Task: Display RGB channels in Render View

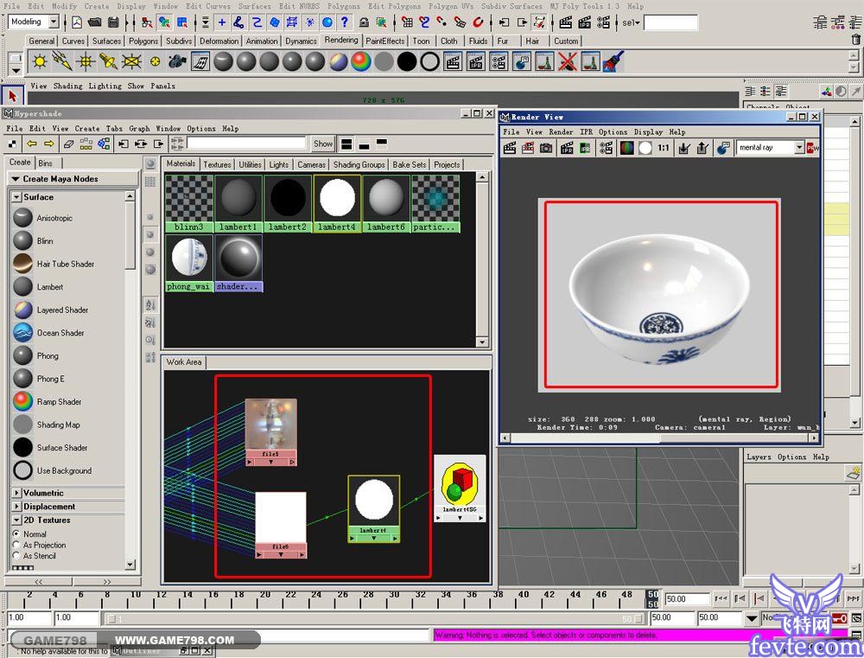Action: tap(626, 148)
